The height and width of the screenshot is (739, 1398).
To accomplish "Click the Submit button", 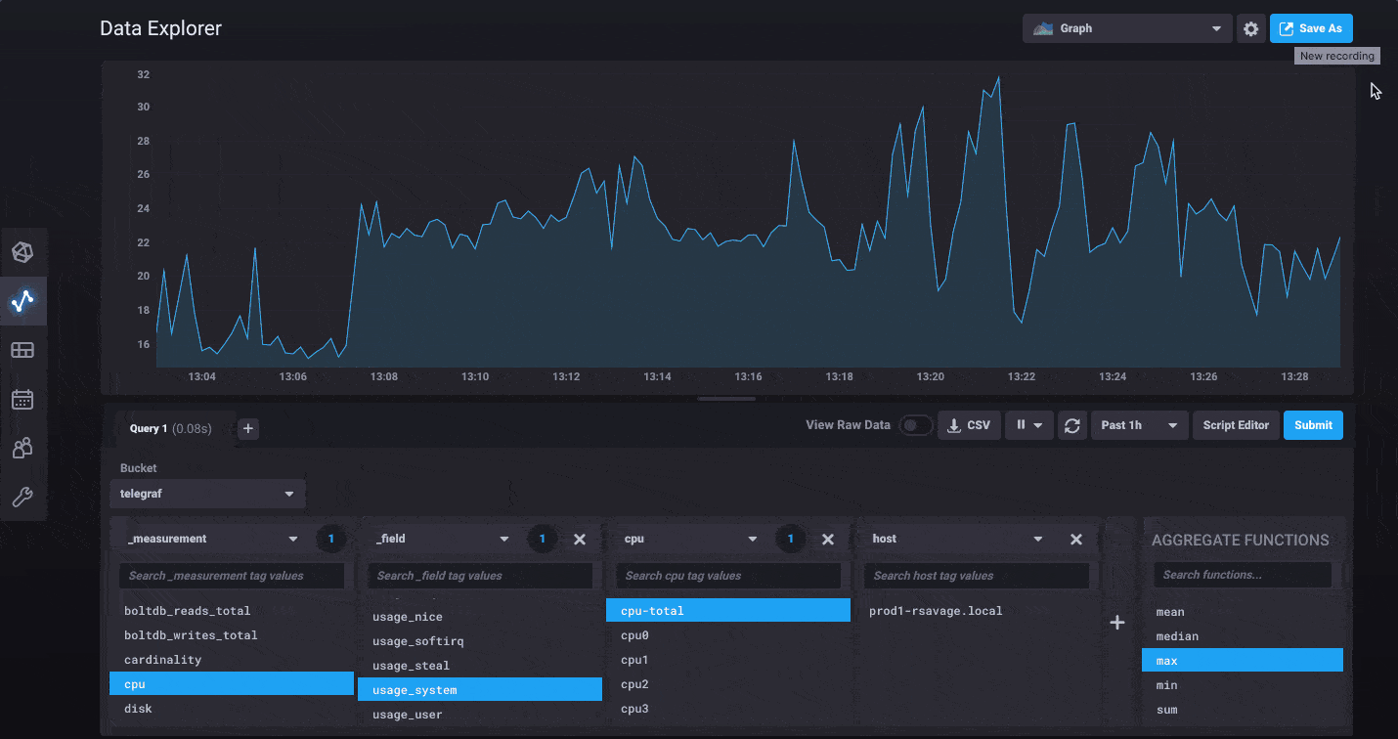I will click(1313, 425).
